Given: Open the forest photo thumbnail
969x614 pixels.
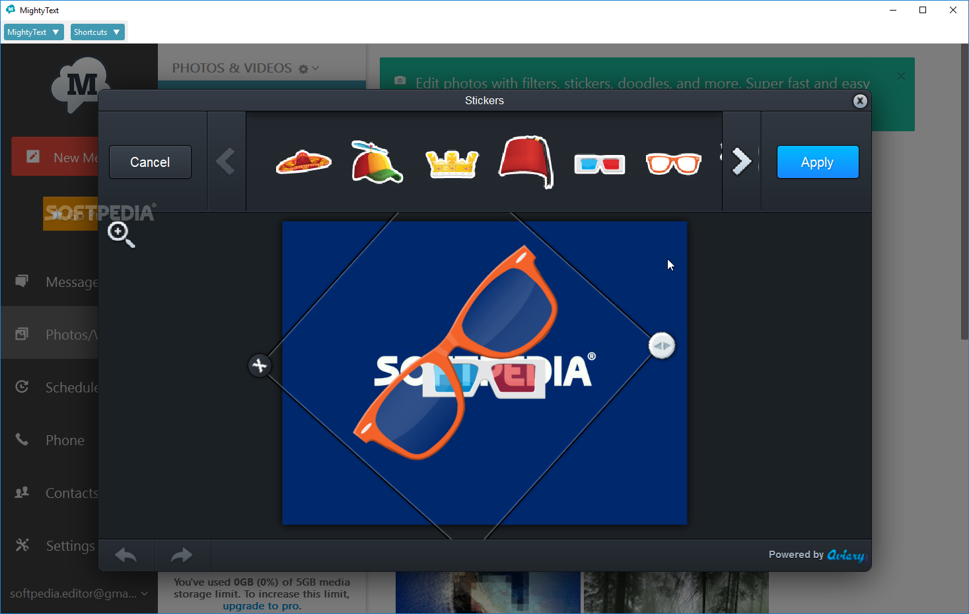Looking at the screenshot, I should tap(676, 592).
